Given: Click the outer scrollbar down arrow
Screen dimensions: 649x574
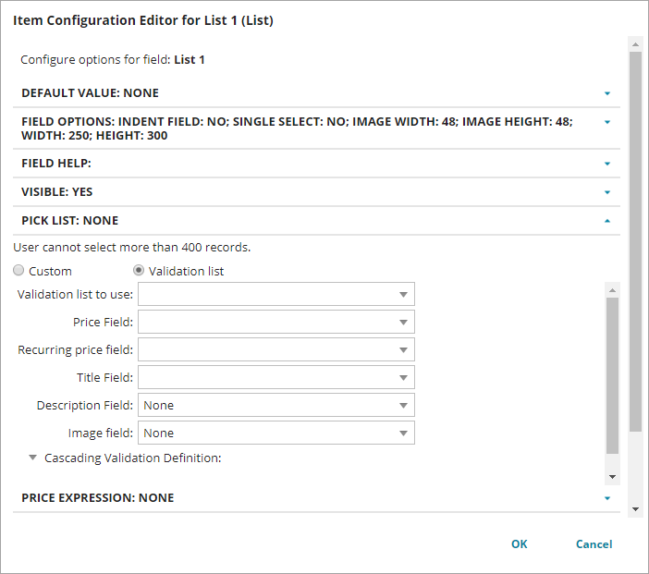Looking at the screenshot, I should click(635, 509).
